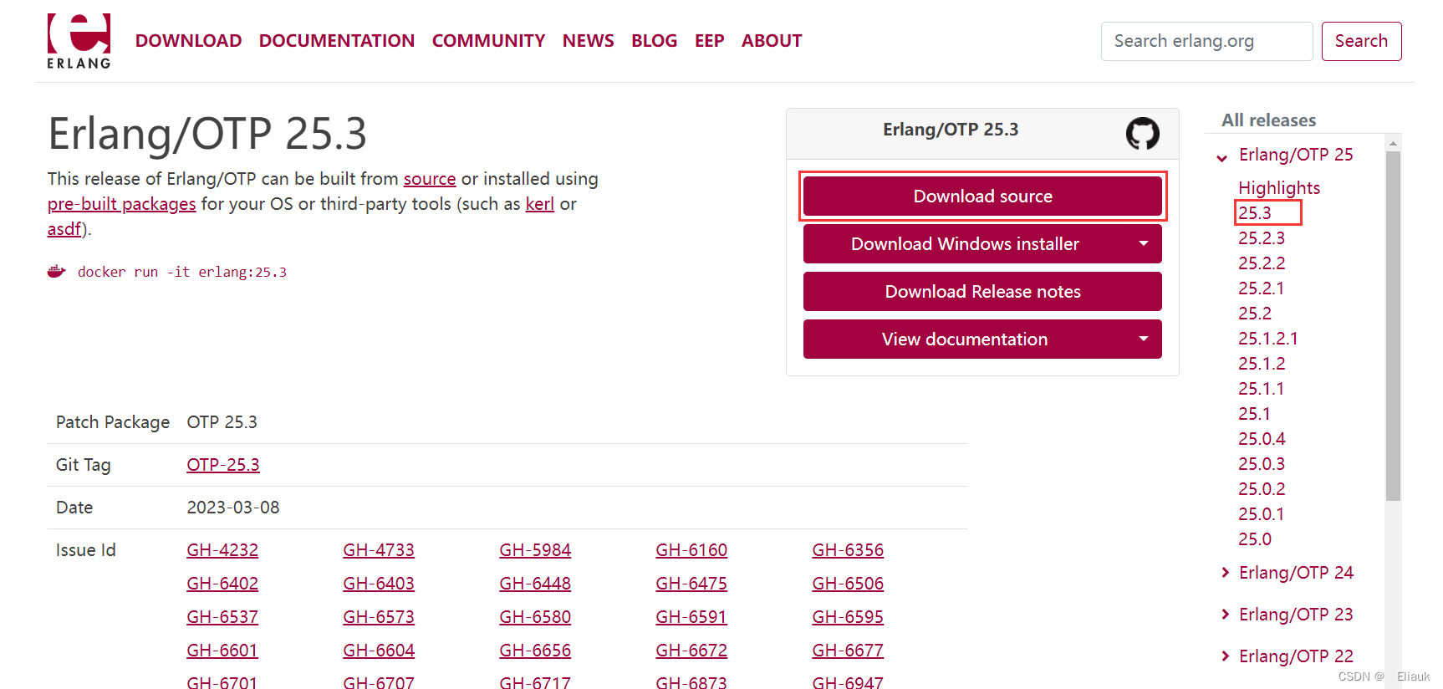Open issue GH-6573

pyautogui.click(x=379, y=617)
